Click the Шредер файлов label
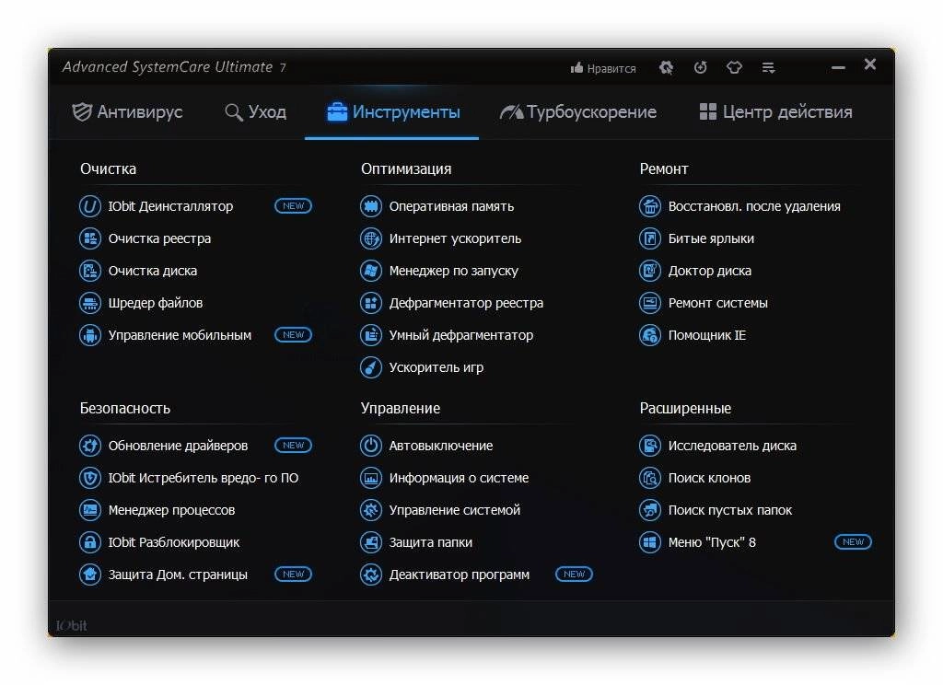 (155, 303)
